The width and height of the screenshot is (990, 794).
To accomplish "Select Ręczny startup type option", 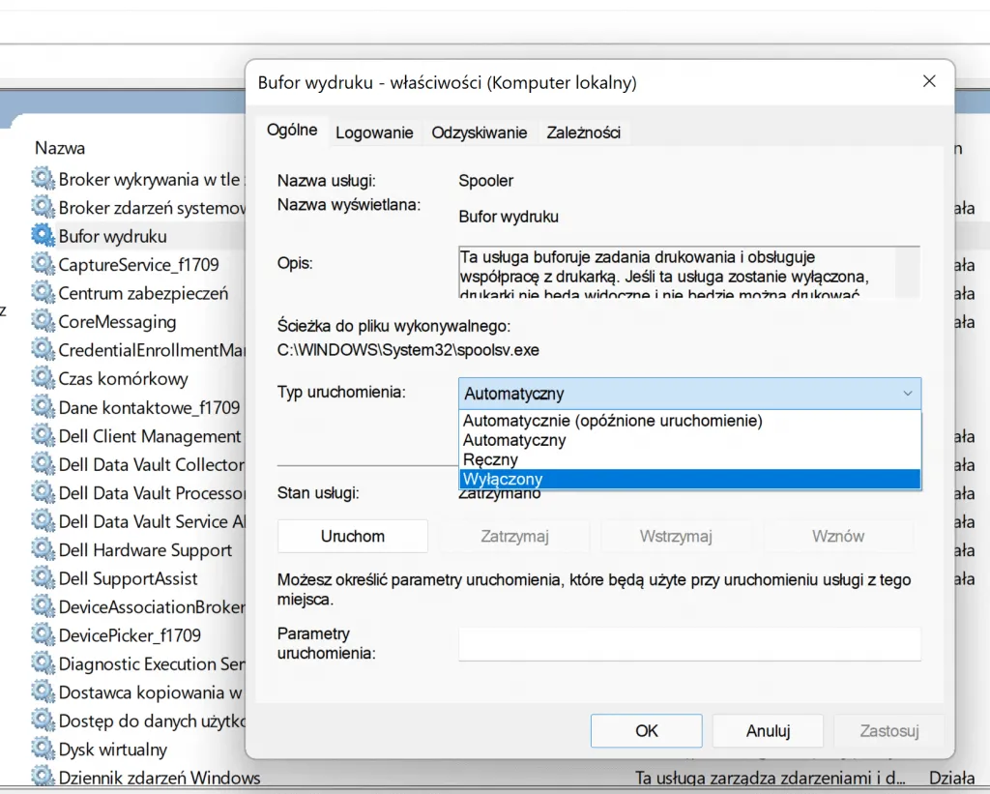I will 689,459.
